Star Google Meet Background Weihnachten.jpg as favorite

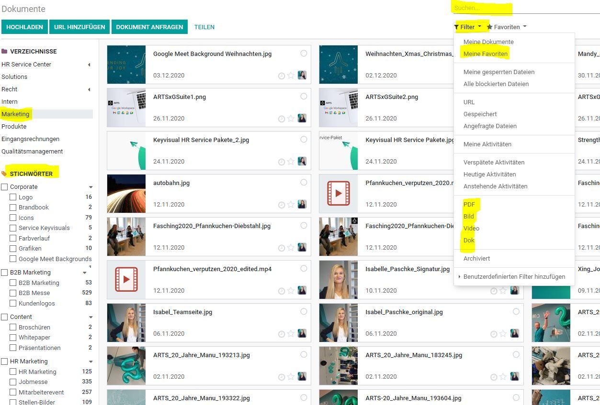point(291,76)
